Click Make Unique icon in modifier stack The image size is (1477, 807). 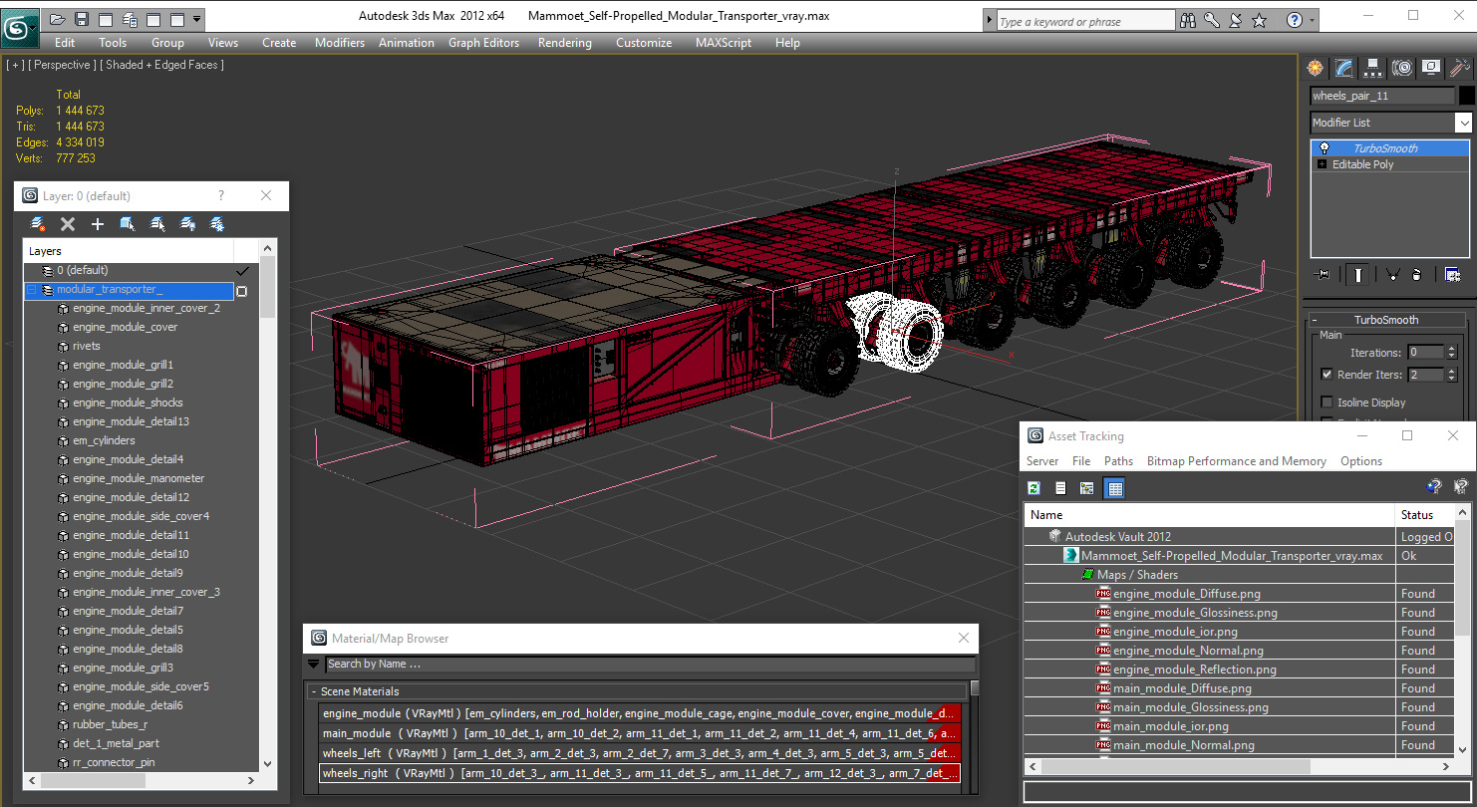[1392, 274]
